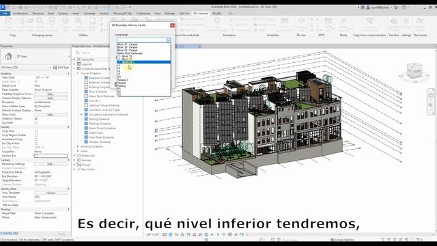Screen dimensions: 437x246
Task: Open the shopping cart icon in title bar
Action: pos(396,8)
